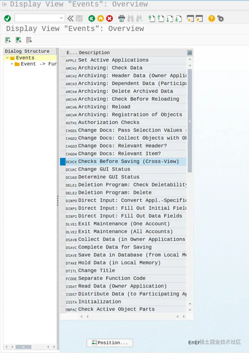
Task: Select 'Change Docs: Relevant Header?' row
Action: [x=123, y=146]
